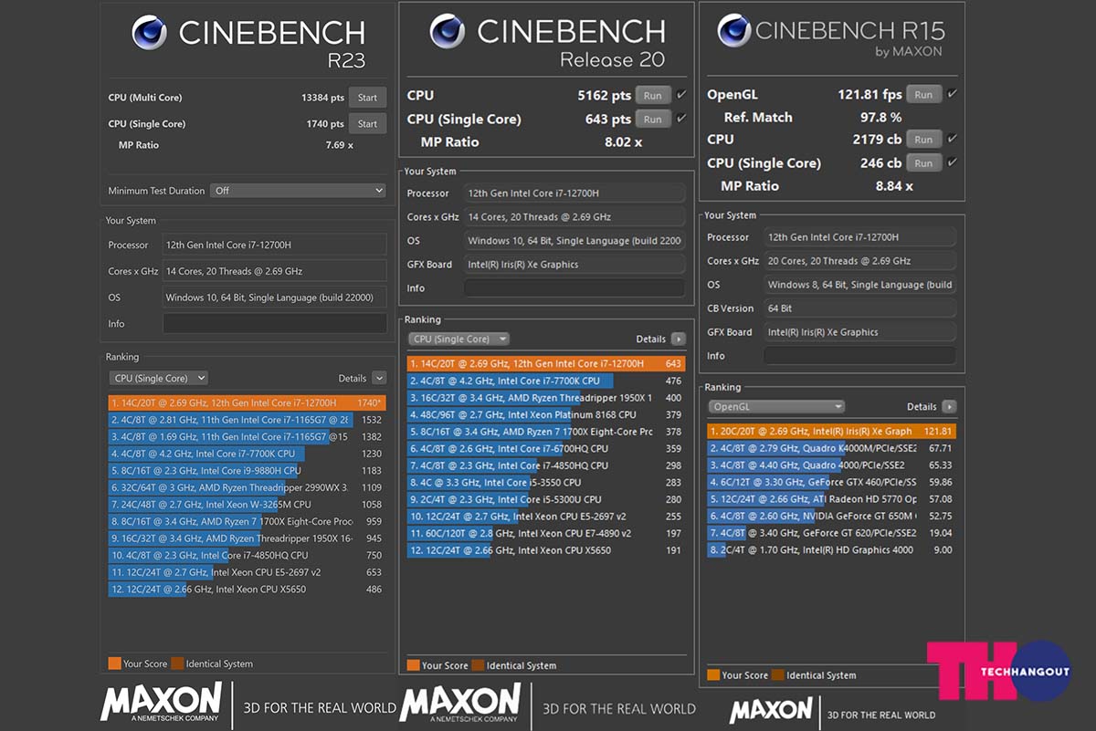Image resolution: width=1096 pixels, height=731 pixels.
Task: Run the OpenGL test in Cinebench R15
Action: (x=923, y=94)
